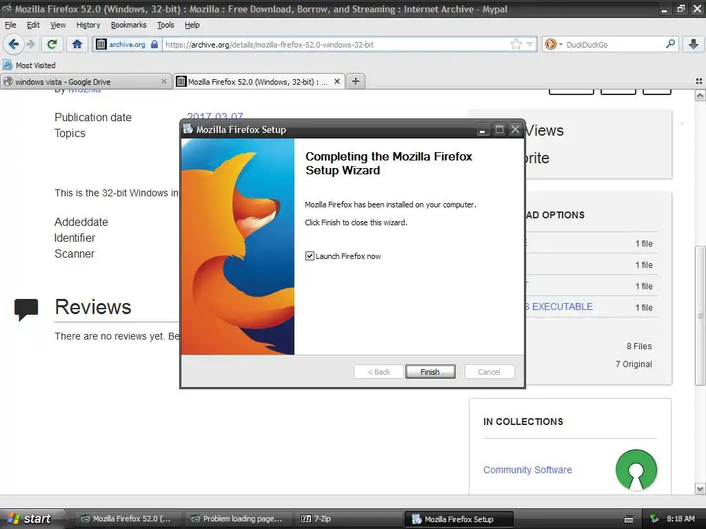This screenshot has width=706, height=529.
Task: Click the 8:18 AM taskbar clock
Action: (x=680, y=519)
